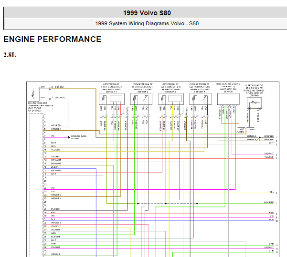Click the "BLU/BLK" label at pin 28
This screenshot has height=257, width=287.
(x=55, y=209)
